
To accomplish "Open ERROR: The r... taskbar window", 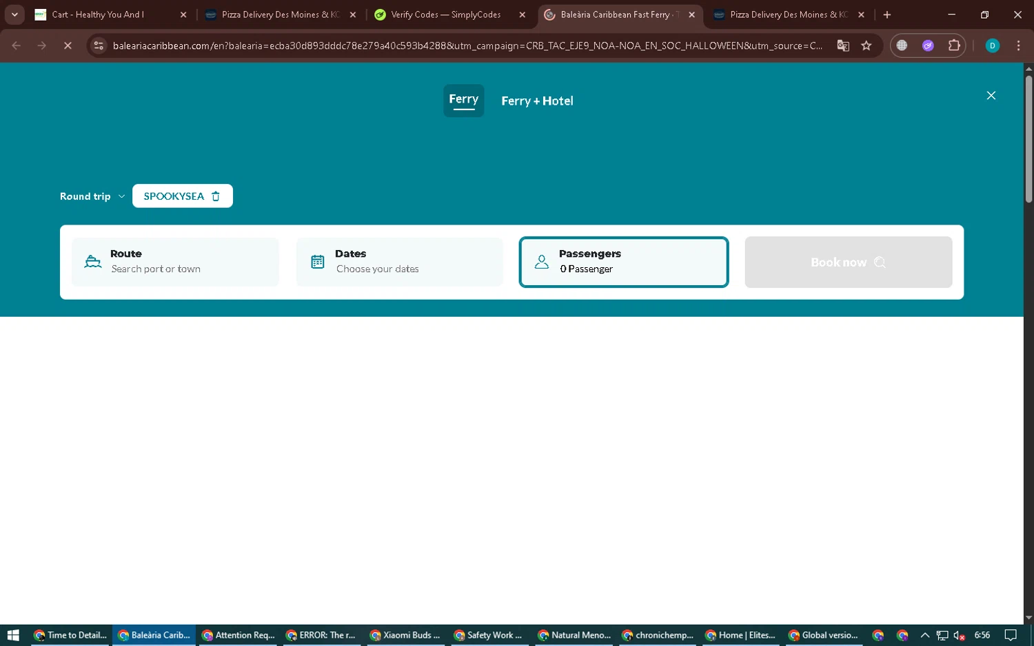I will (x=322, y=635).
